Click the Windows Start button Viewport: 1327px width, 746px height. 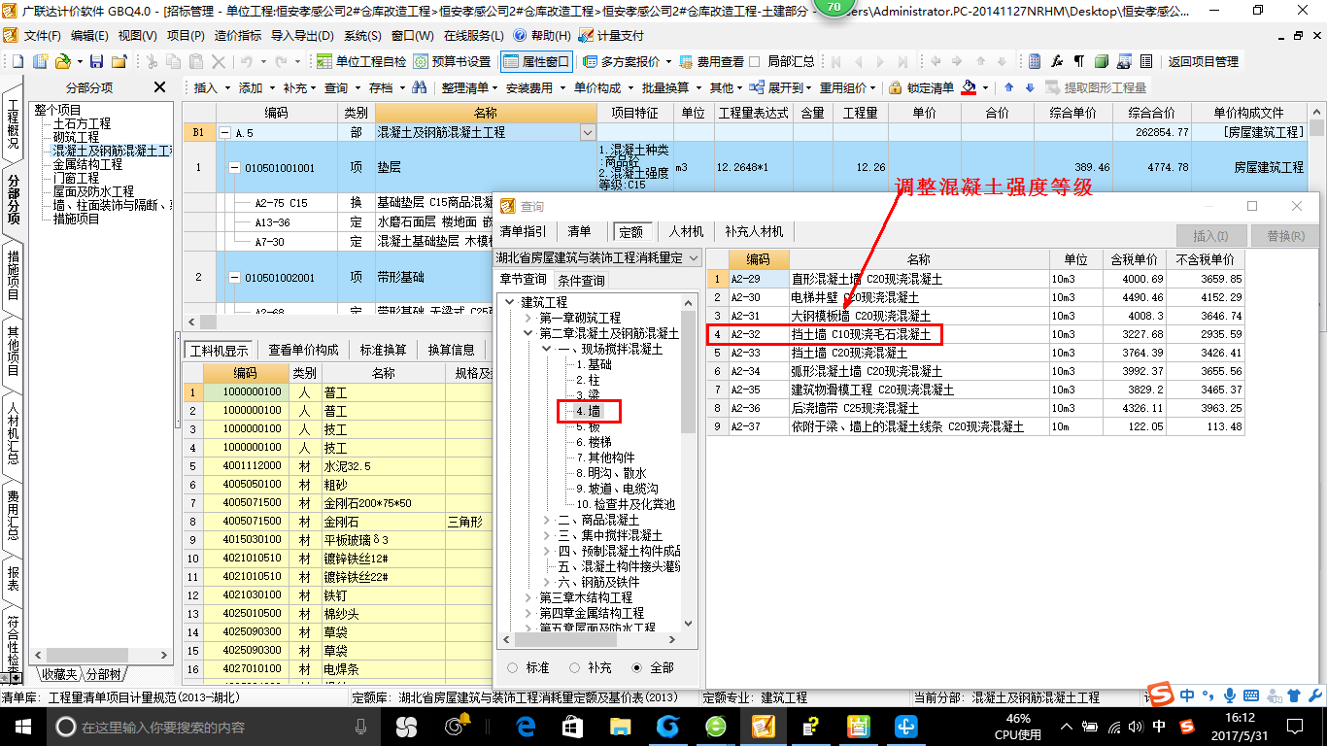[23, 726]
